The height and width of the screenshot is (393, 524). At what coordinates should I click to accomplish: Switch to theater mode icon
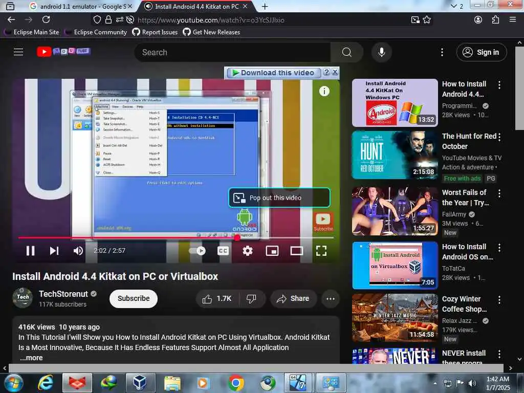(296, 251)
